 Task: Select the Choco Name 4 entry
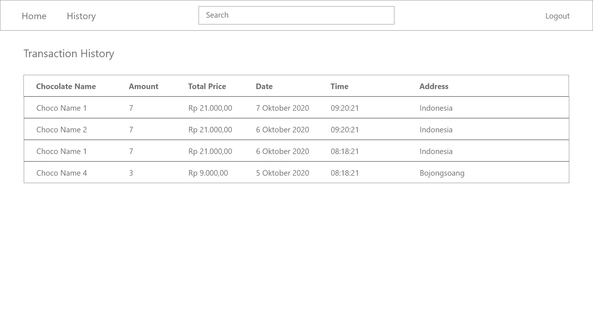61,173
